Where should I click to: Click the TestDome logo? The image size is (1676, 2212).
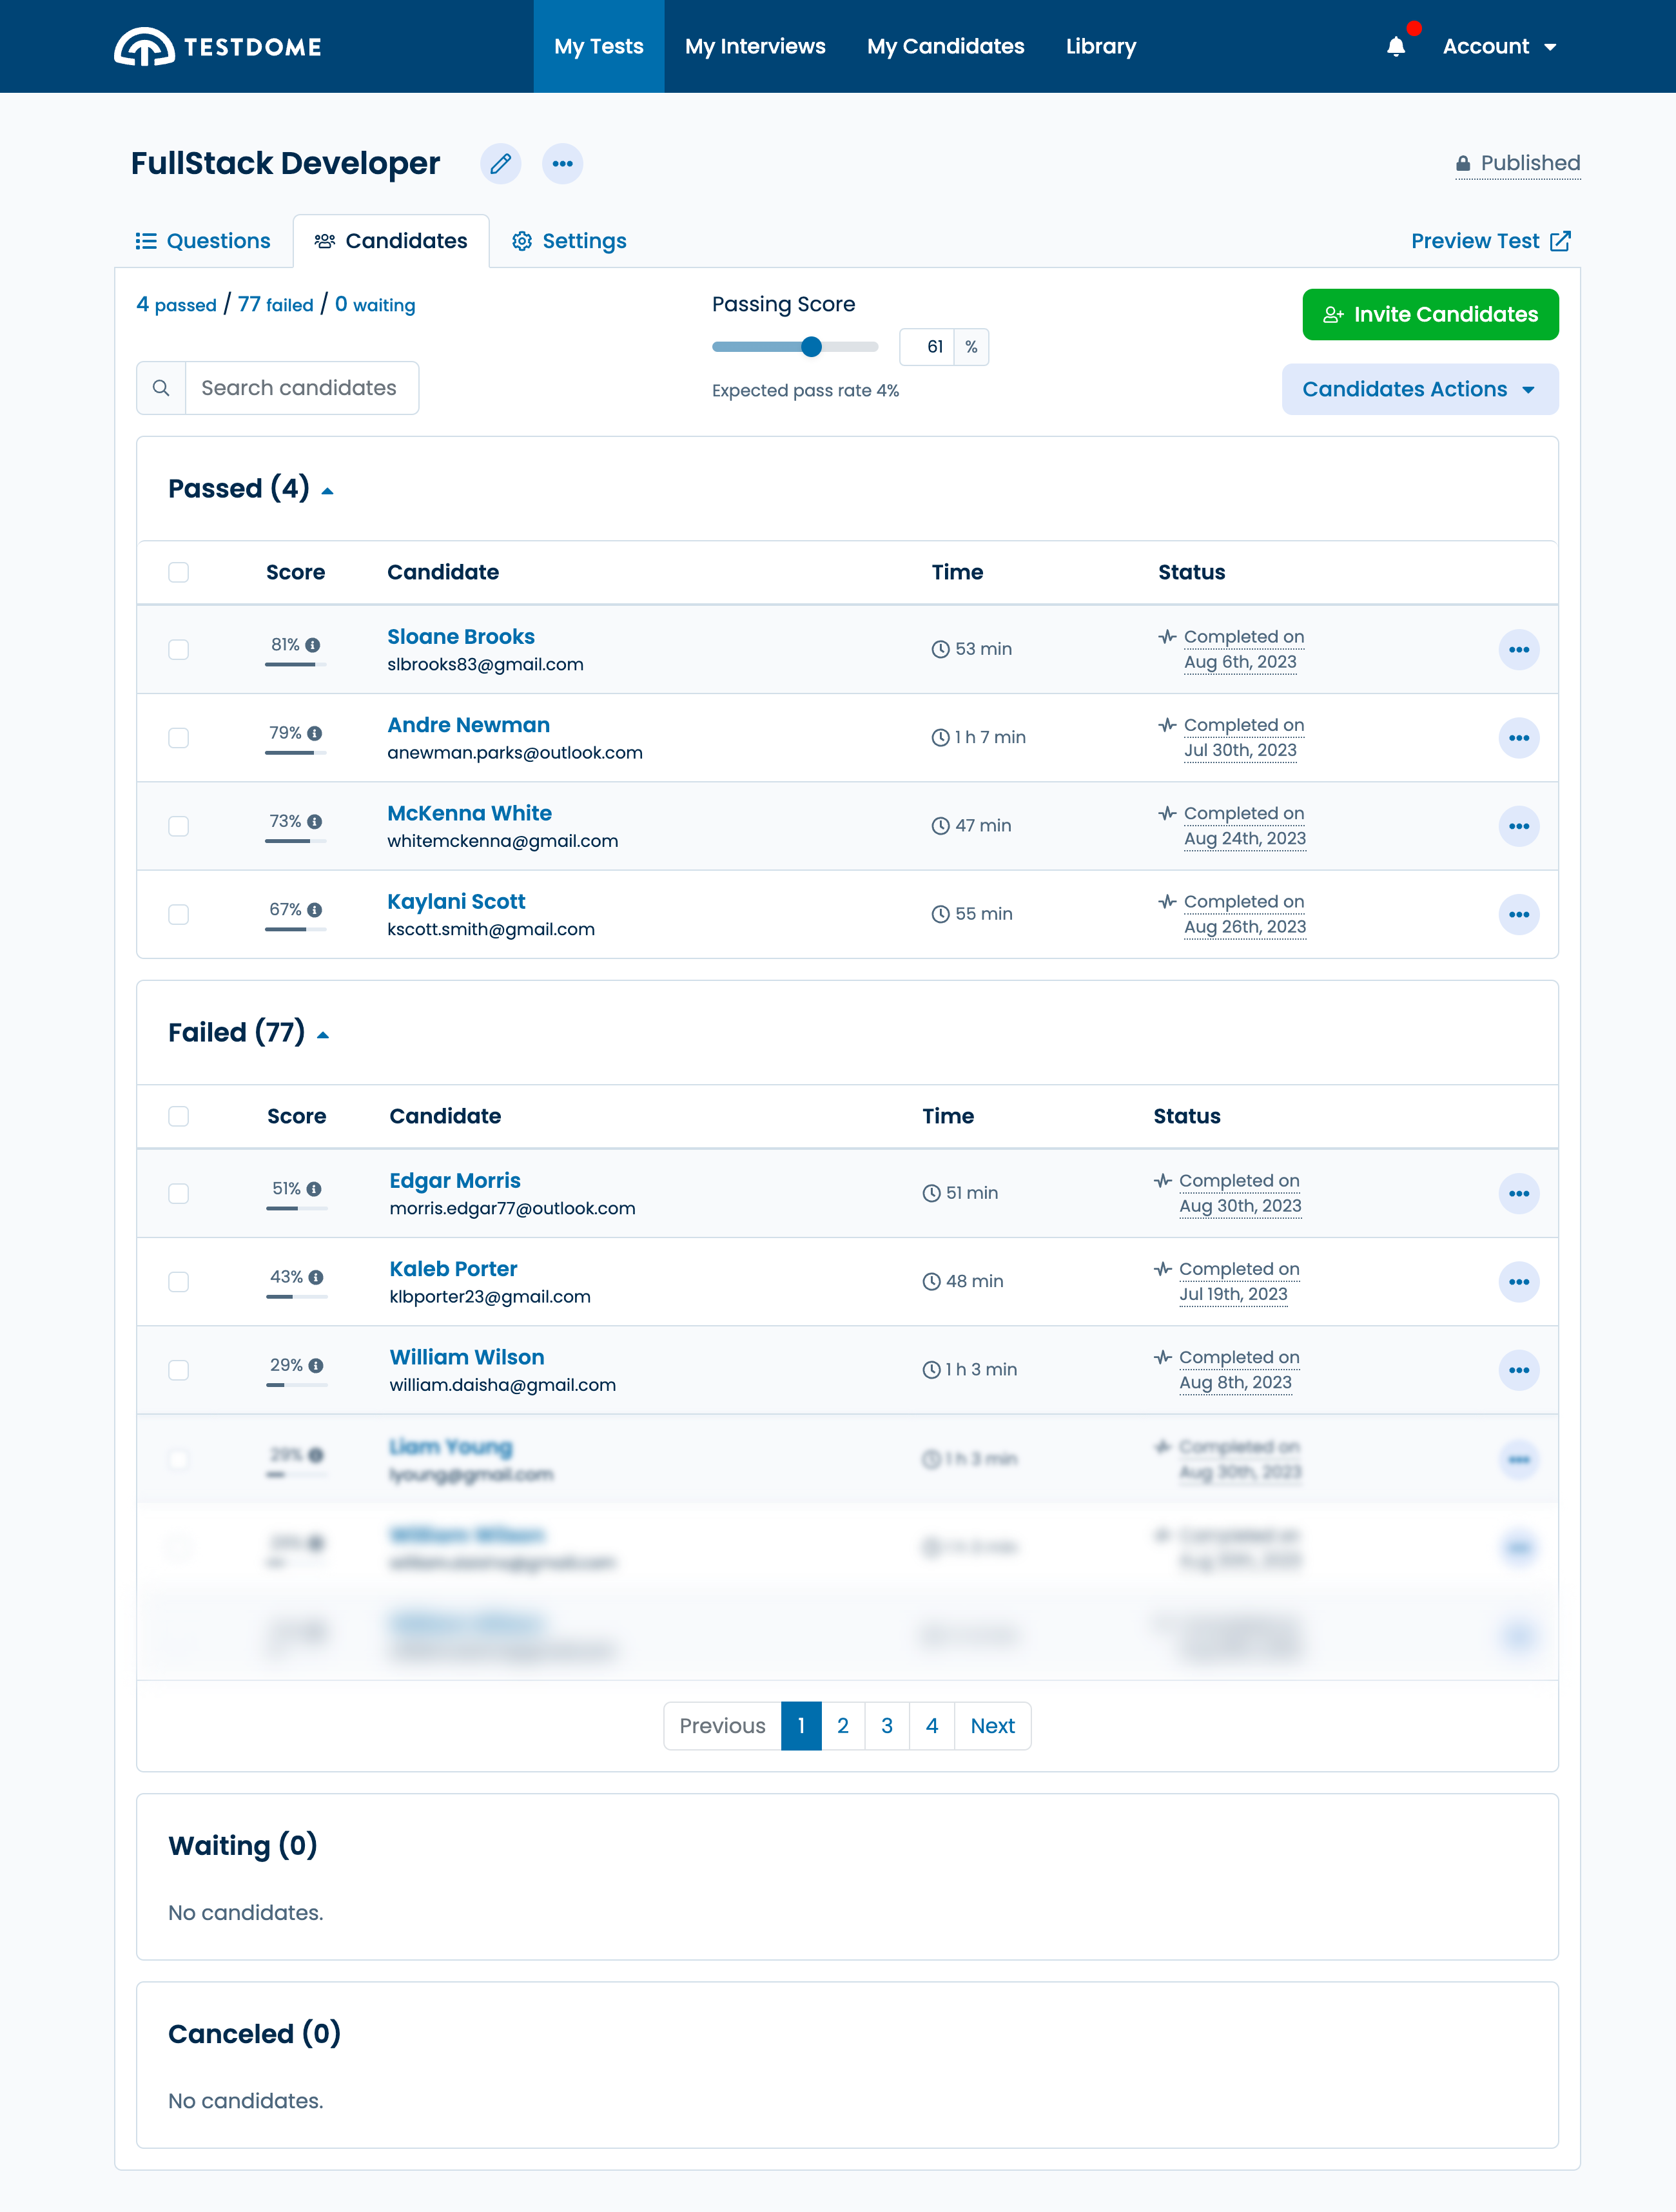click(218, 47)
